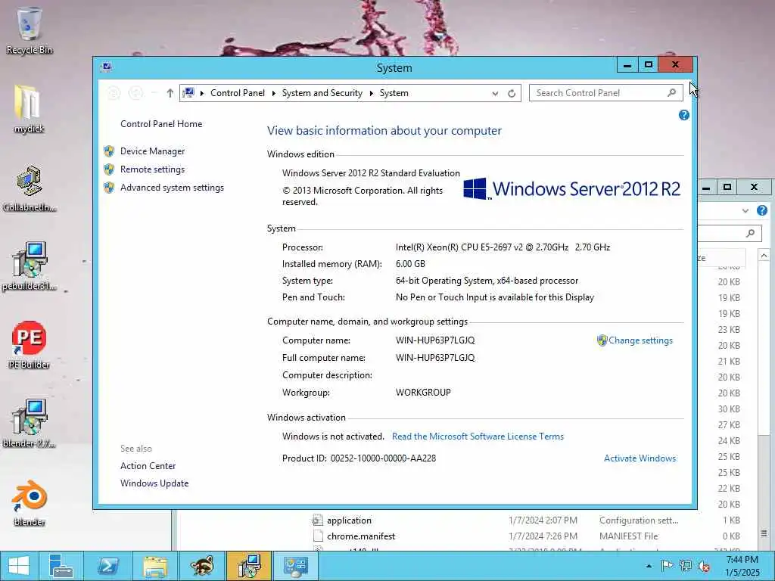
Task: Click the search magnifier in Control Panel
Action: [x=671, y=93]
